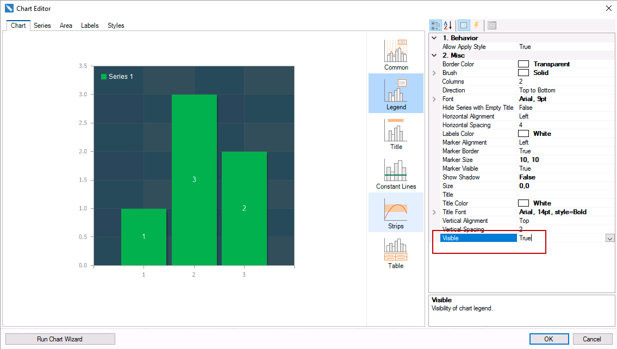The width and height of the screenshot is (617, 349).
Task: Collapse the 2. Misc category
Action: click(x=434, y=55)
